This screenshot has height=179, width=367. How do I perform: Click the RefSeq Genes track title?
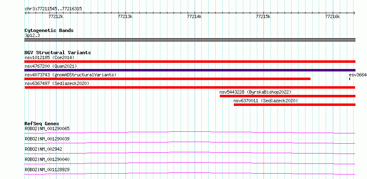(42, 124)
